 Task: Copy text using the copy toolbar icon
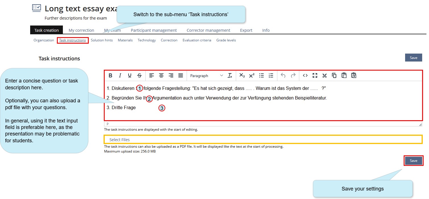tap(334, 75)
